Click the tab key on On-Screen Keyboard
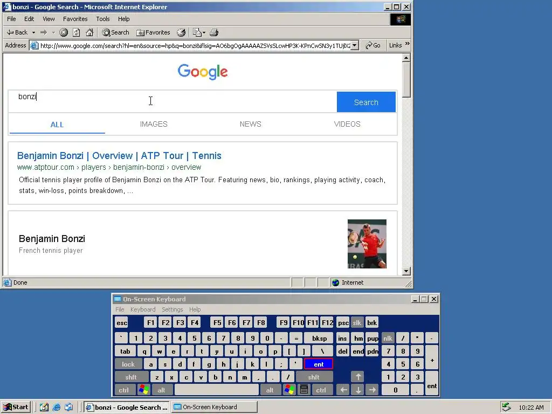 125,351
